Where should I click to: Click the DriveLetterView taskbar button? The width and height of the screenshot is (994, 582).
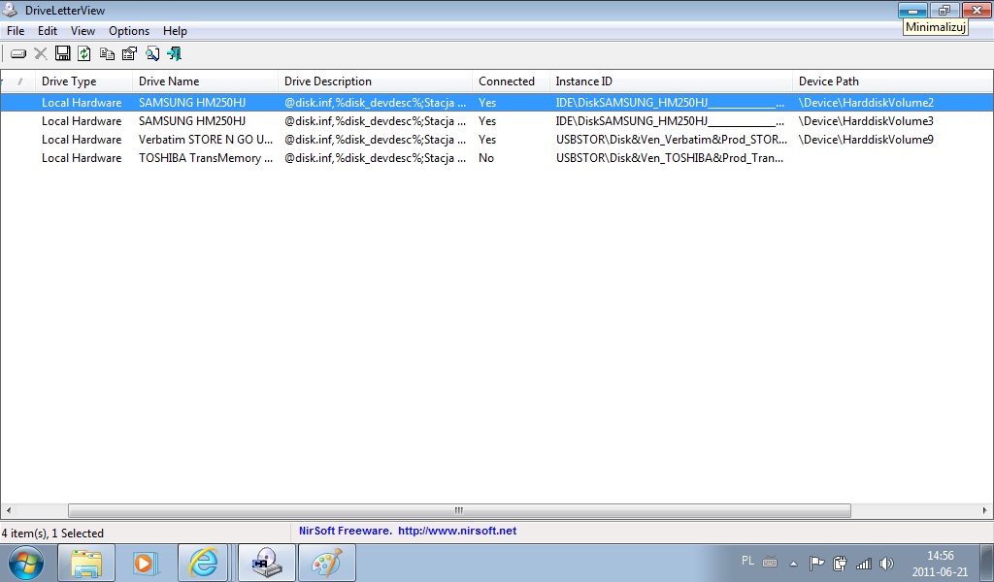[267, 563]
